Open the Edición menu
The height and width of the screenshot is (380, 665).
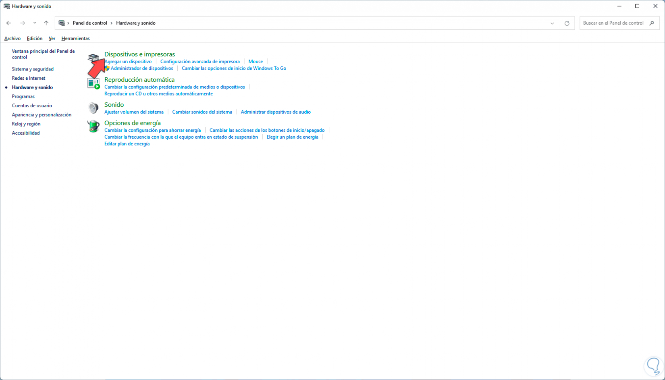click(x=35, y=39)
